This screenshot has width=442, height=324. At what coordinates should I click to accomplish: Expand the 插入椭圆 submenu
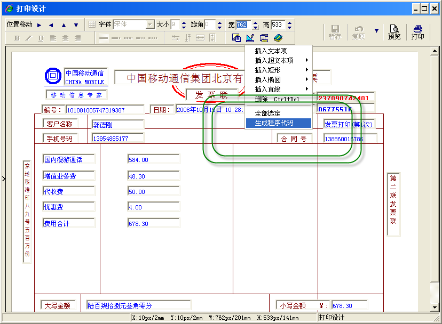click(x=279, y=79)
